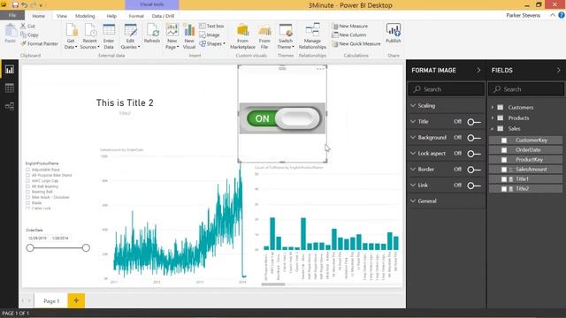Open the Get Data menu

[71, 36]
